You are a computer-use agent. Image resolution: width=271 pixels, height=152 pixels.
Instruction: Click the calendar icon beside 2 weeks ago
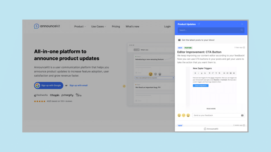(244, 125)
